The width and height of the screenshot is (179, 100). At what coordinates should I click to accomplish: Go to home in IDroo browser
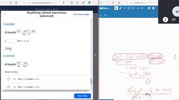tap(119, 2)
